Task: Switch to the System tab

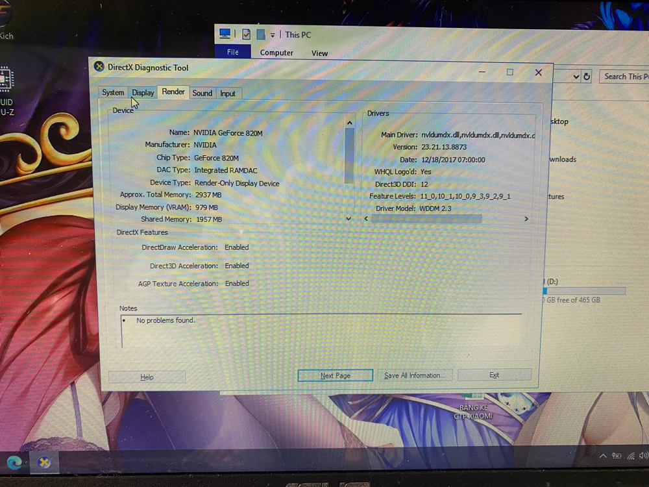Action: coord(112,92)
